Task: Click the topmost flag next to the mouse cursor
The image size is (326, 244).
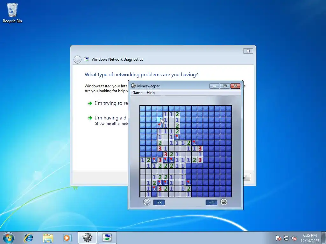Action: 160,125
